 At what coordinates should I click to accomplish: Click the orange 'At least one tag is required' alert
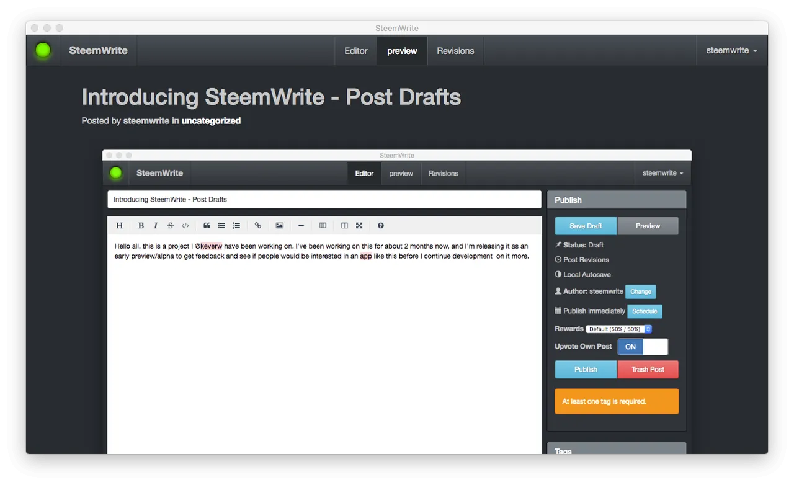617,401
